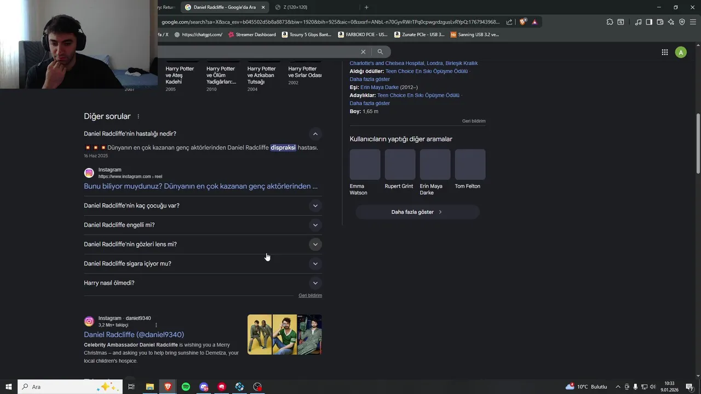The image size is (701, 394).
Task: Open the Windows Start menu
Action: click(x=8, y=387)
